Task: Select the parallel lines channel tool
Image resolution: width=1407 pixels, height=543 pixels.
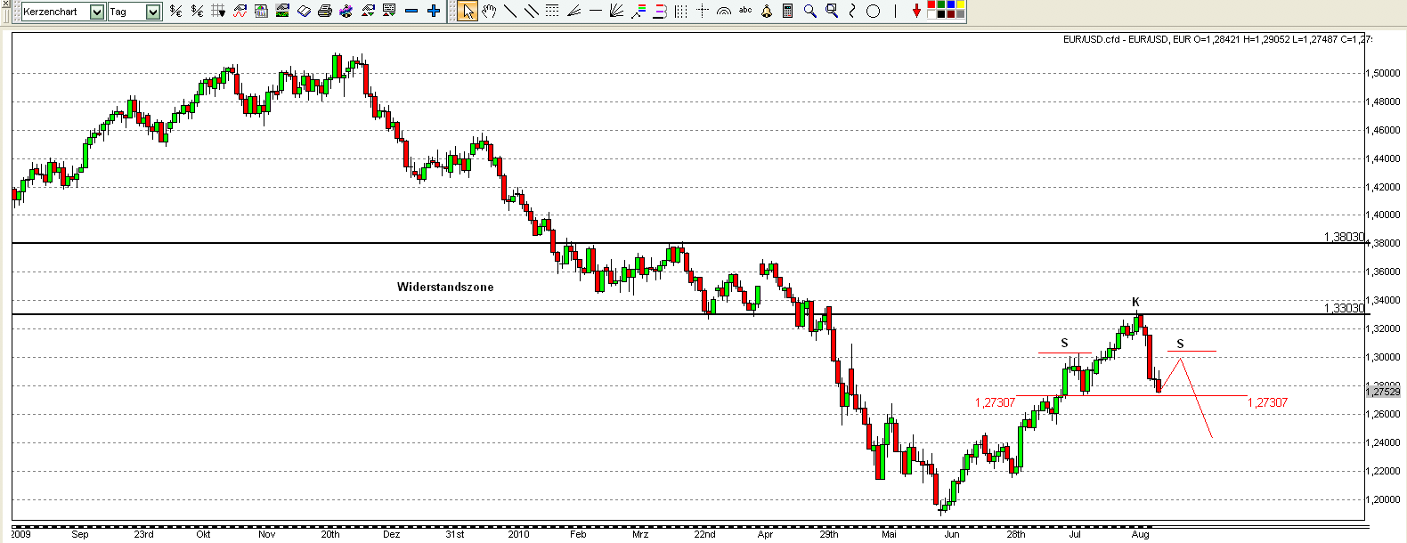Action: 532,11
